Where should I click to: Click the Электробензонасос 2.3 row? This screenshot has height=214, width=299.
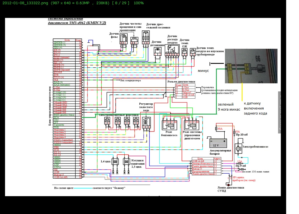[207, 164]
